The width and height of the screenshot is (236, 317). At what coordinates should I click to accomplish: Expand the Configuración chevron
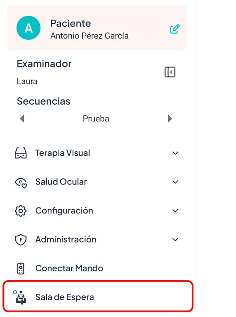pyautogui.click(x=175, y=211)
